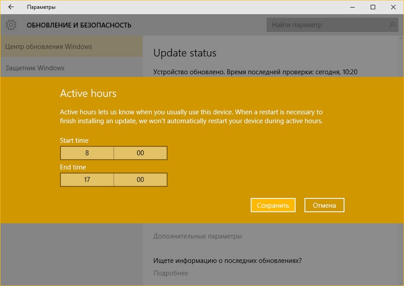Maximize the Параметры window

click(x=373, y=7)
